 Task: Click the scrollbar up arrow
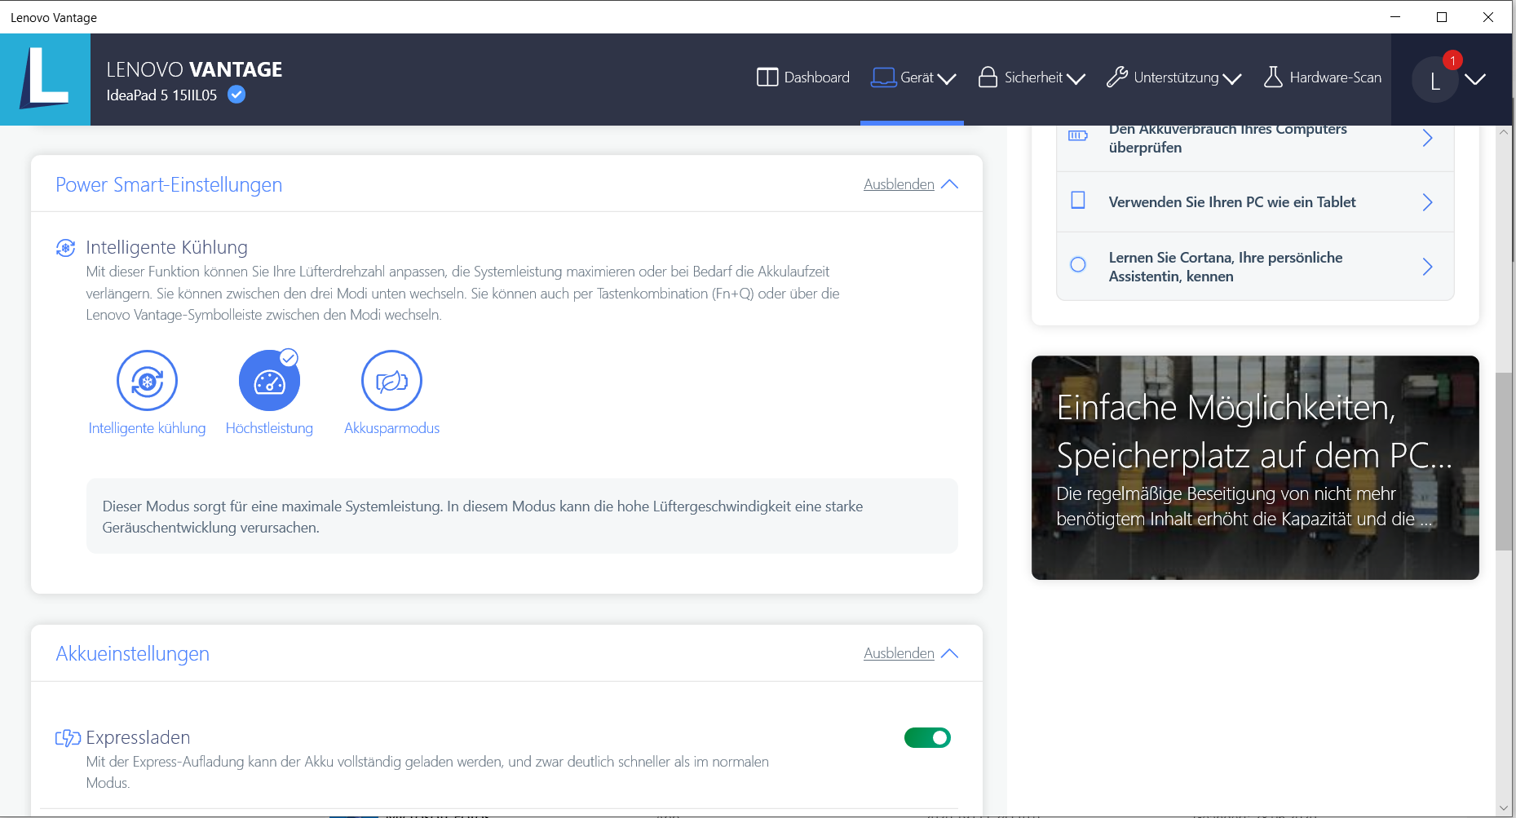(x=1504, y=132)
